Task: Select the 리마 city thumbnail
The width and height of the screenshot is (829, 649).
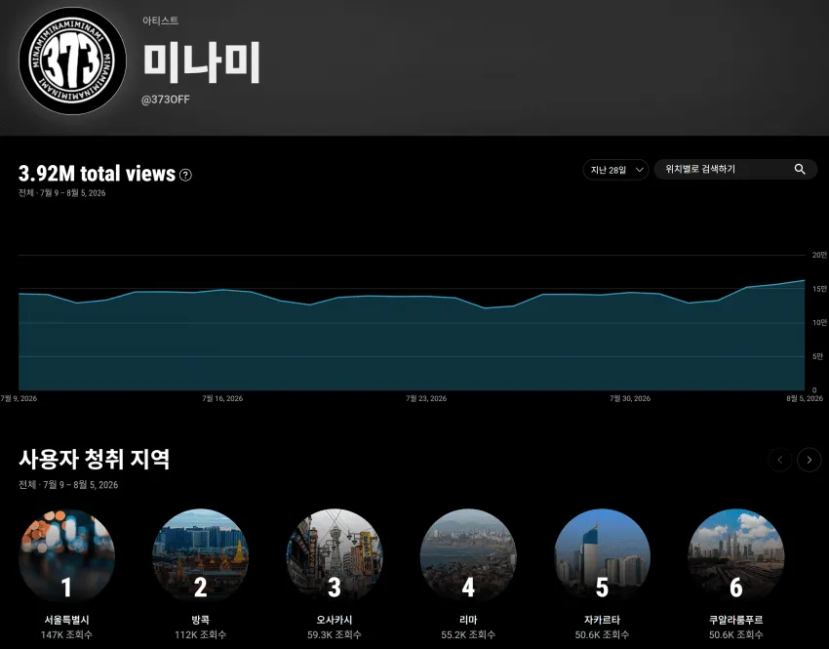Action: [x=468, y=556]
